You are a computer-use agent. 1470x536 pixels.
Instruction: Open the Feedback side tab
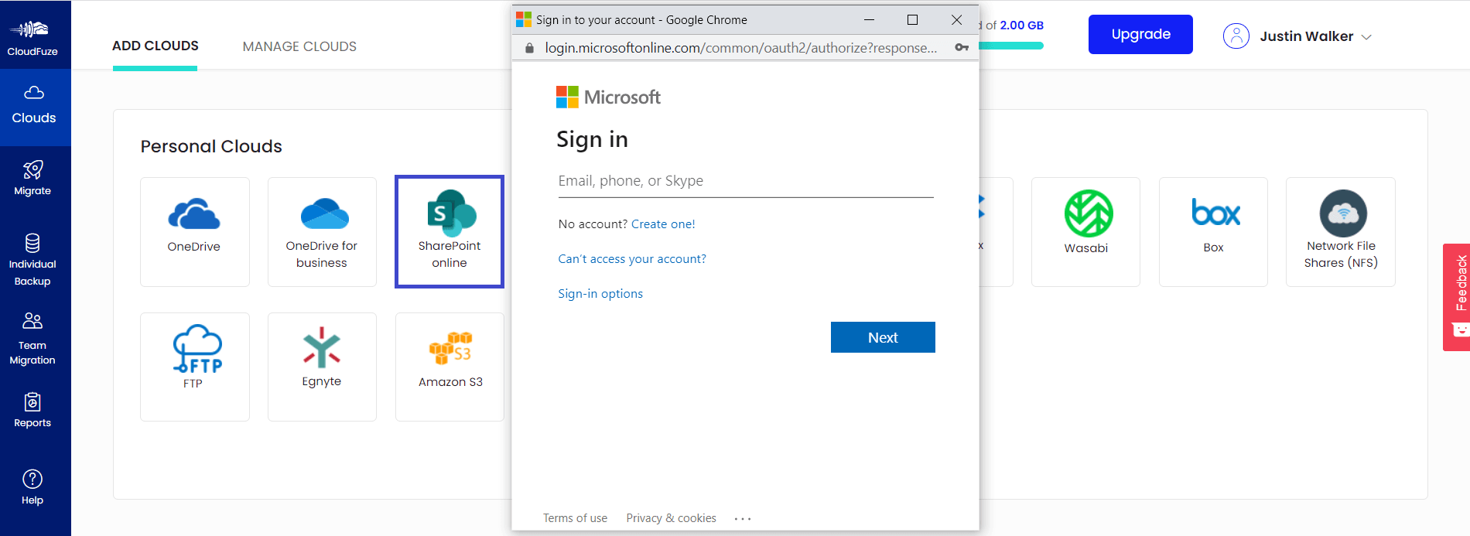click(x=1457, y=298)
